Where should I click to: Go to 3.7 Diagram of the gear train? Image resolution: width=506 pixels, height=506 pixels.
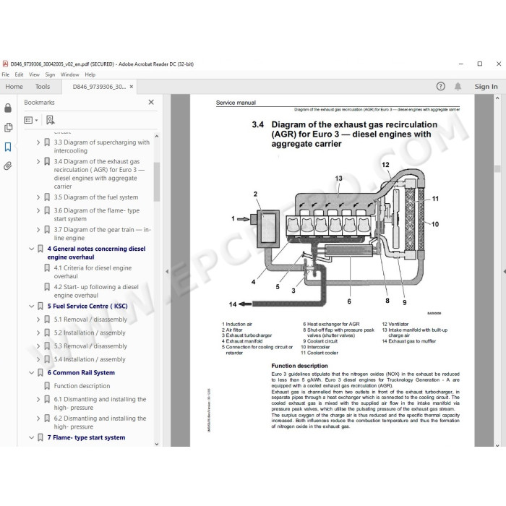pyautogui.click(x=103, y=233)
